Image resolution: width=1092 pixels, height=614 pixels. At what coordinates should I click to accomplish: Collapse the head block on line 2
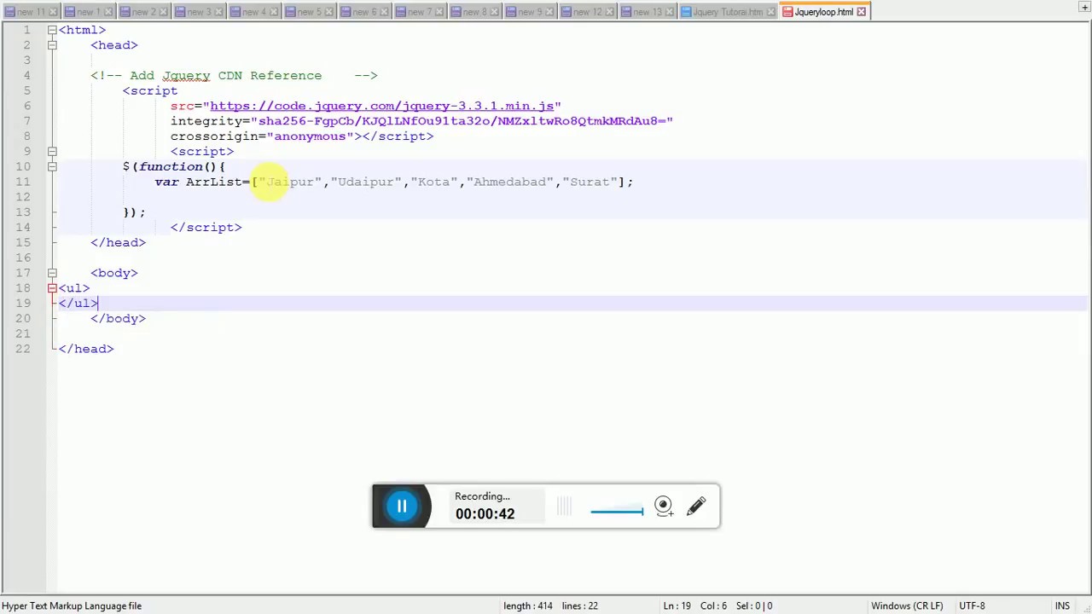(52, 44)
